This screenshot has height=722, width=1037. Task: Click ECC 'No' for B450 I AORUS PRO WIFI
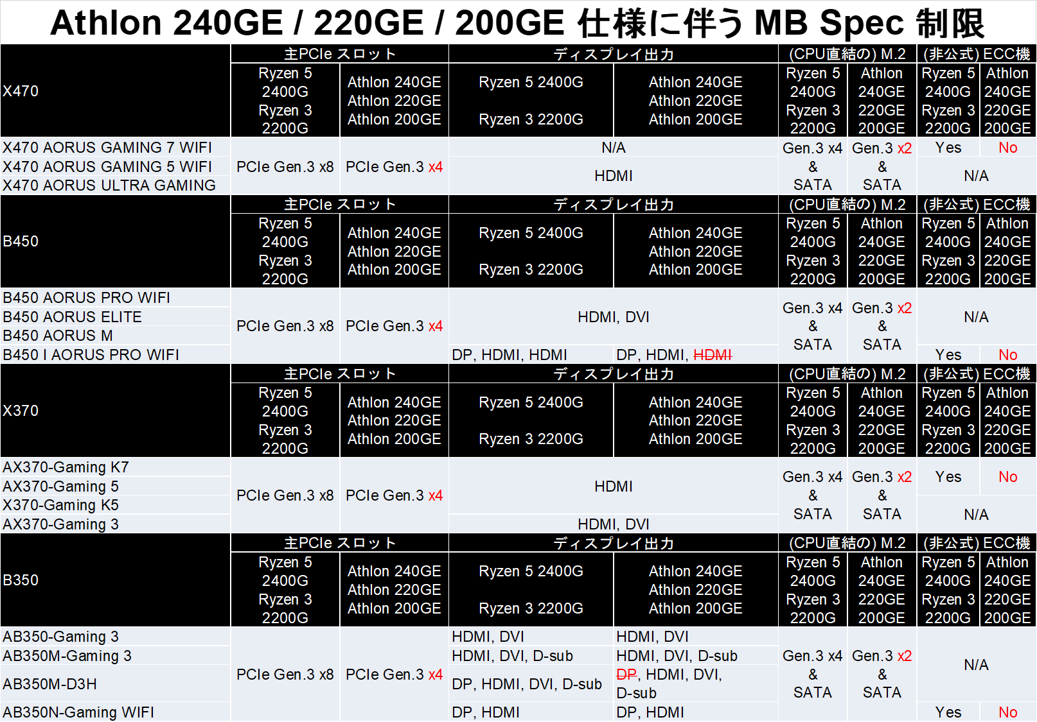1008,355
